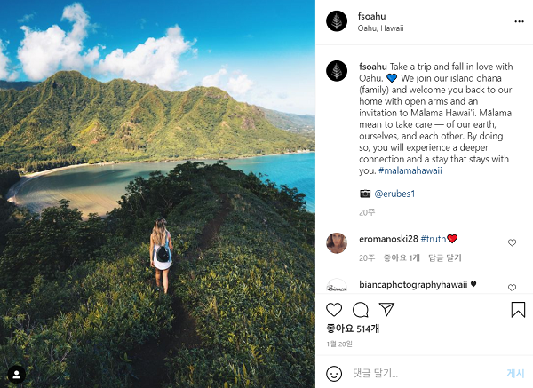Image resolution: width=533 pixels, height=388 pixels.
Task: Open the comment speech bubble icon
Action: [x=360, y=310]
